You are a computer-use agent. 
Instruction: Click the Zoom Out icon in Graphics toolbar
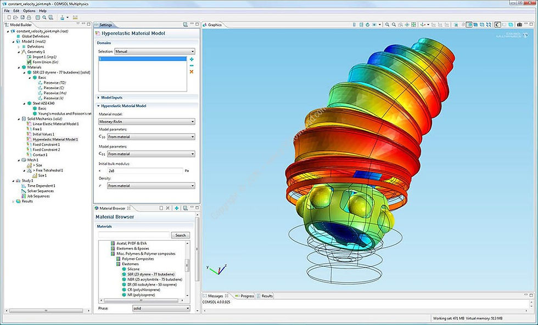[x=394, y=25]
